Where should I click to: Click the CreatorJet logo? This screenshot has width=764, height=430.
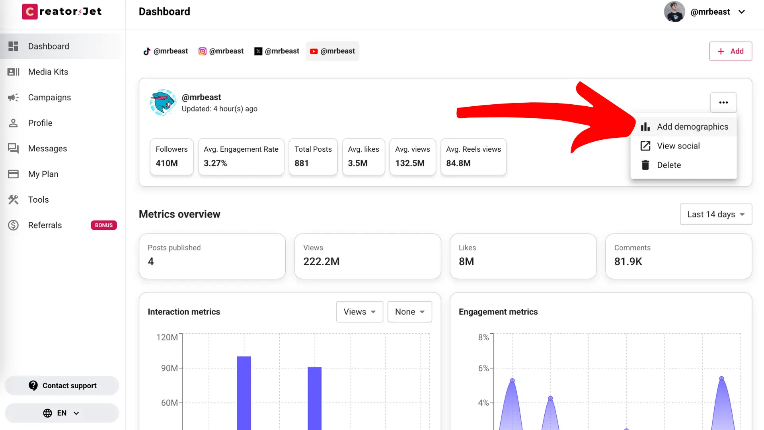tap(62, 12)
